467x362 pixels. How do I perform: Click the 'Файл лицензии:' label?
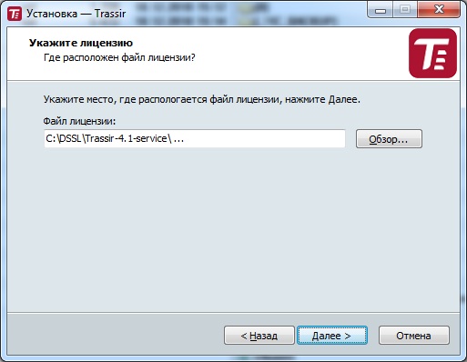coord(79,121)
